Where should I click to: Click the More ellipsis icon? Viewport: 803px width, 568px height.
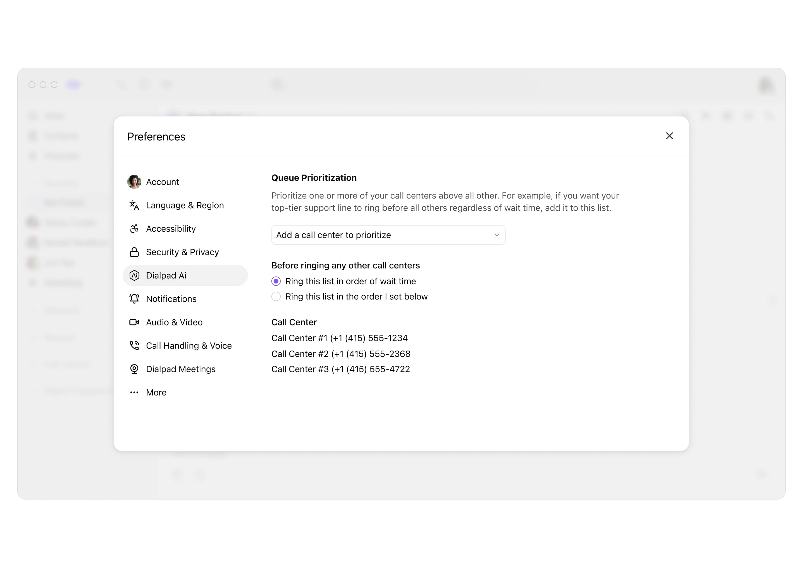134,392
